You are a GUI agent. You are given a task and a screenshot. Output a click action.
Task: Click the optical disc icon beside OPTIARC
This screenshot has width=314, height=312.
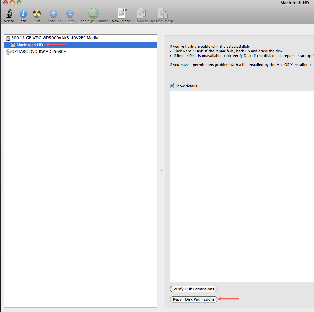coord(8,52)
